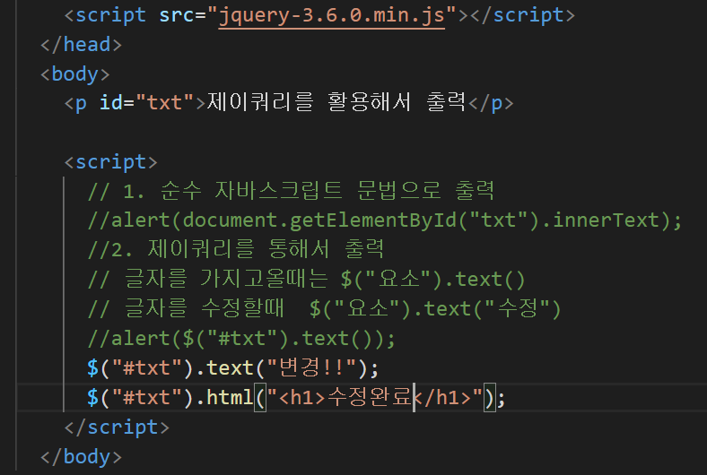Click the jquery-3.6.0.min.js file link
Image resolution: width=707 pixels, height=475 pixels.
click(x=331, y=15)
